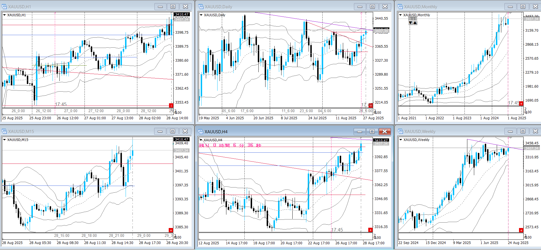Click the red plus icon in Monthly chart
Viewport: 541px width, 250px height.
click(521, 103)
